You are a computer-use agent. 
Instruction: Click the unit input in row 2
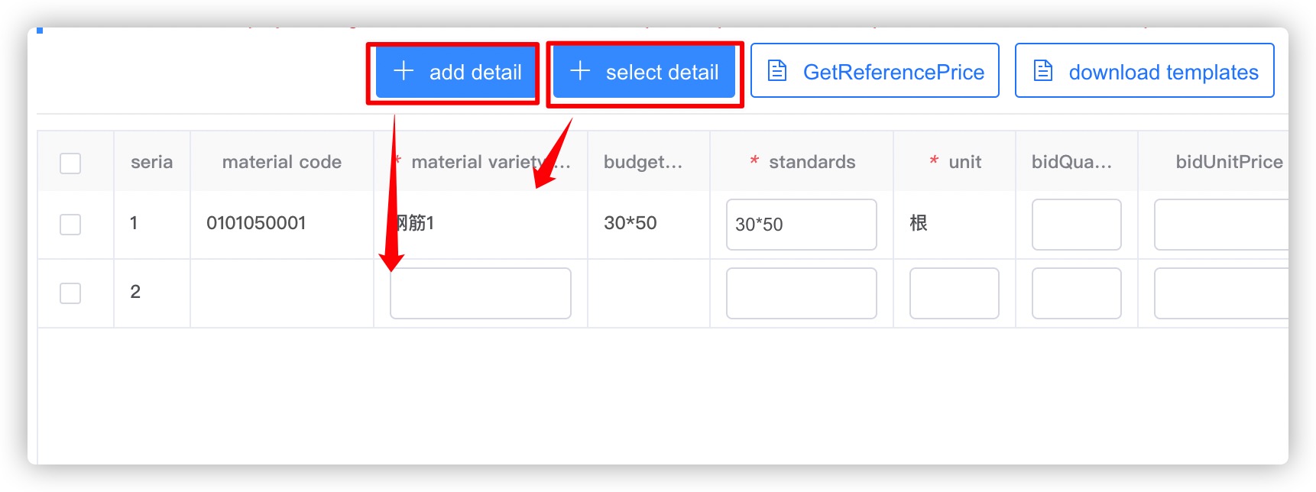pyautogui.click(x=954, y=293)
